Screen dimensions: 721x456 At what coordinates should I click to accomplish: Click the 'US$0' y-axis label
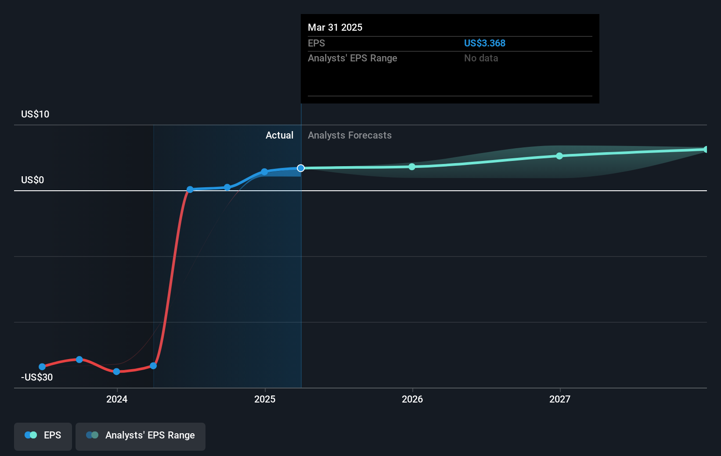tap(32, 180)
